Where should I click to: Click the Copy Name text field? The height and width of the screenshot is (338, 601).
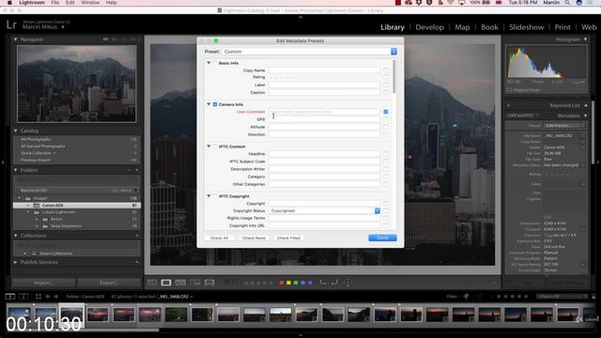[324, 70]
